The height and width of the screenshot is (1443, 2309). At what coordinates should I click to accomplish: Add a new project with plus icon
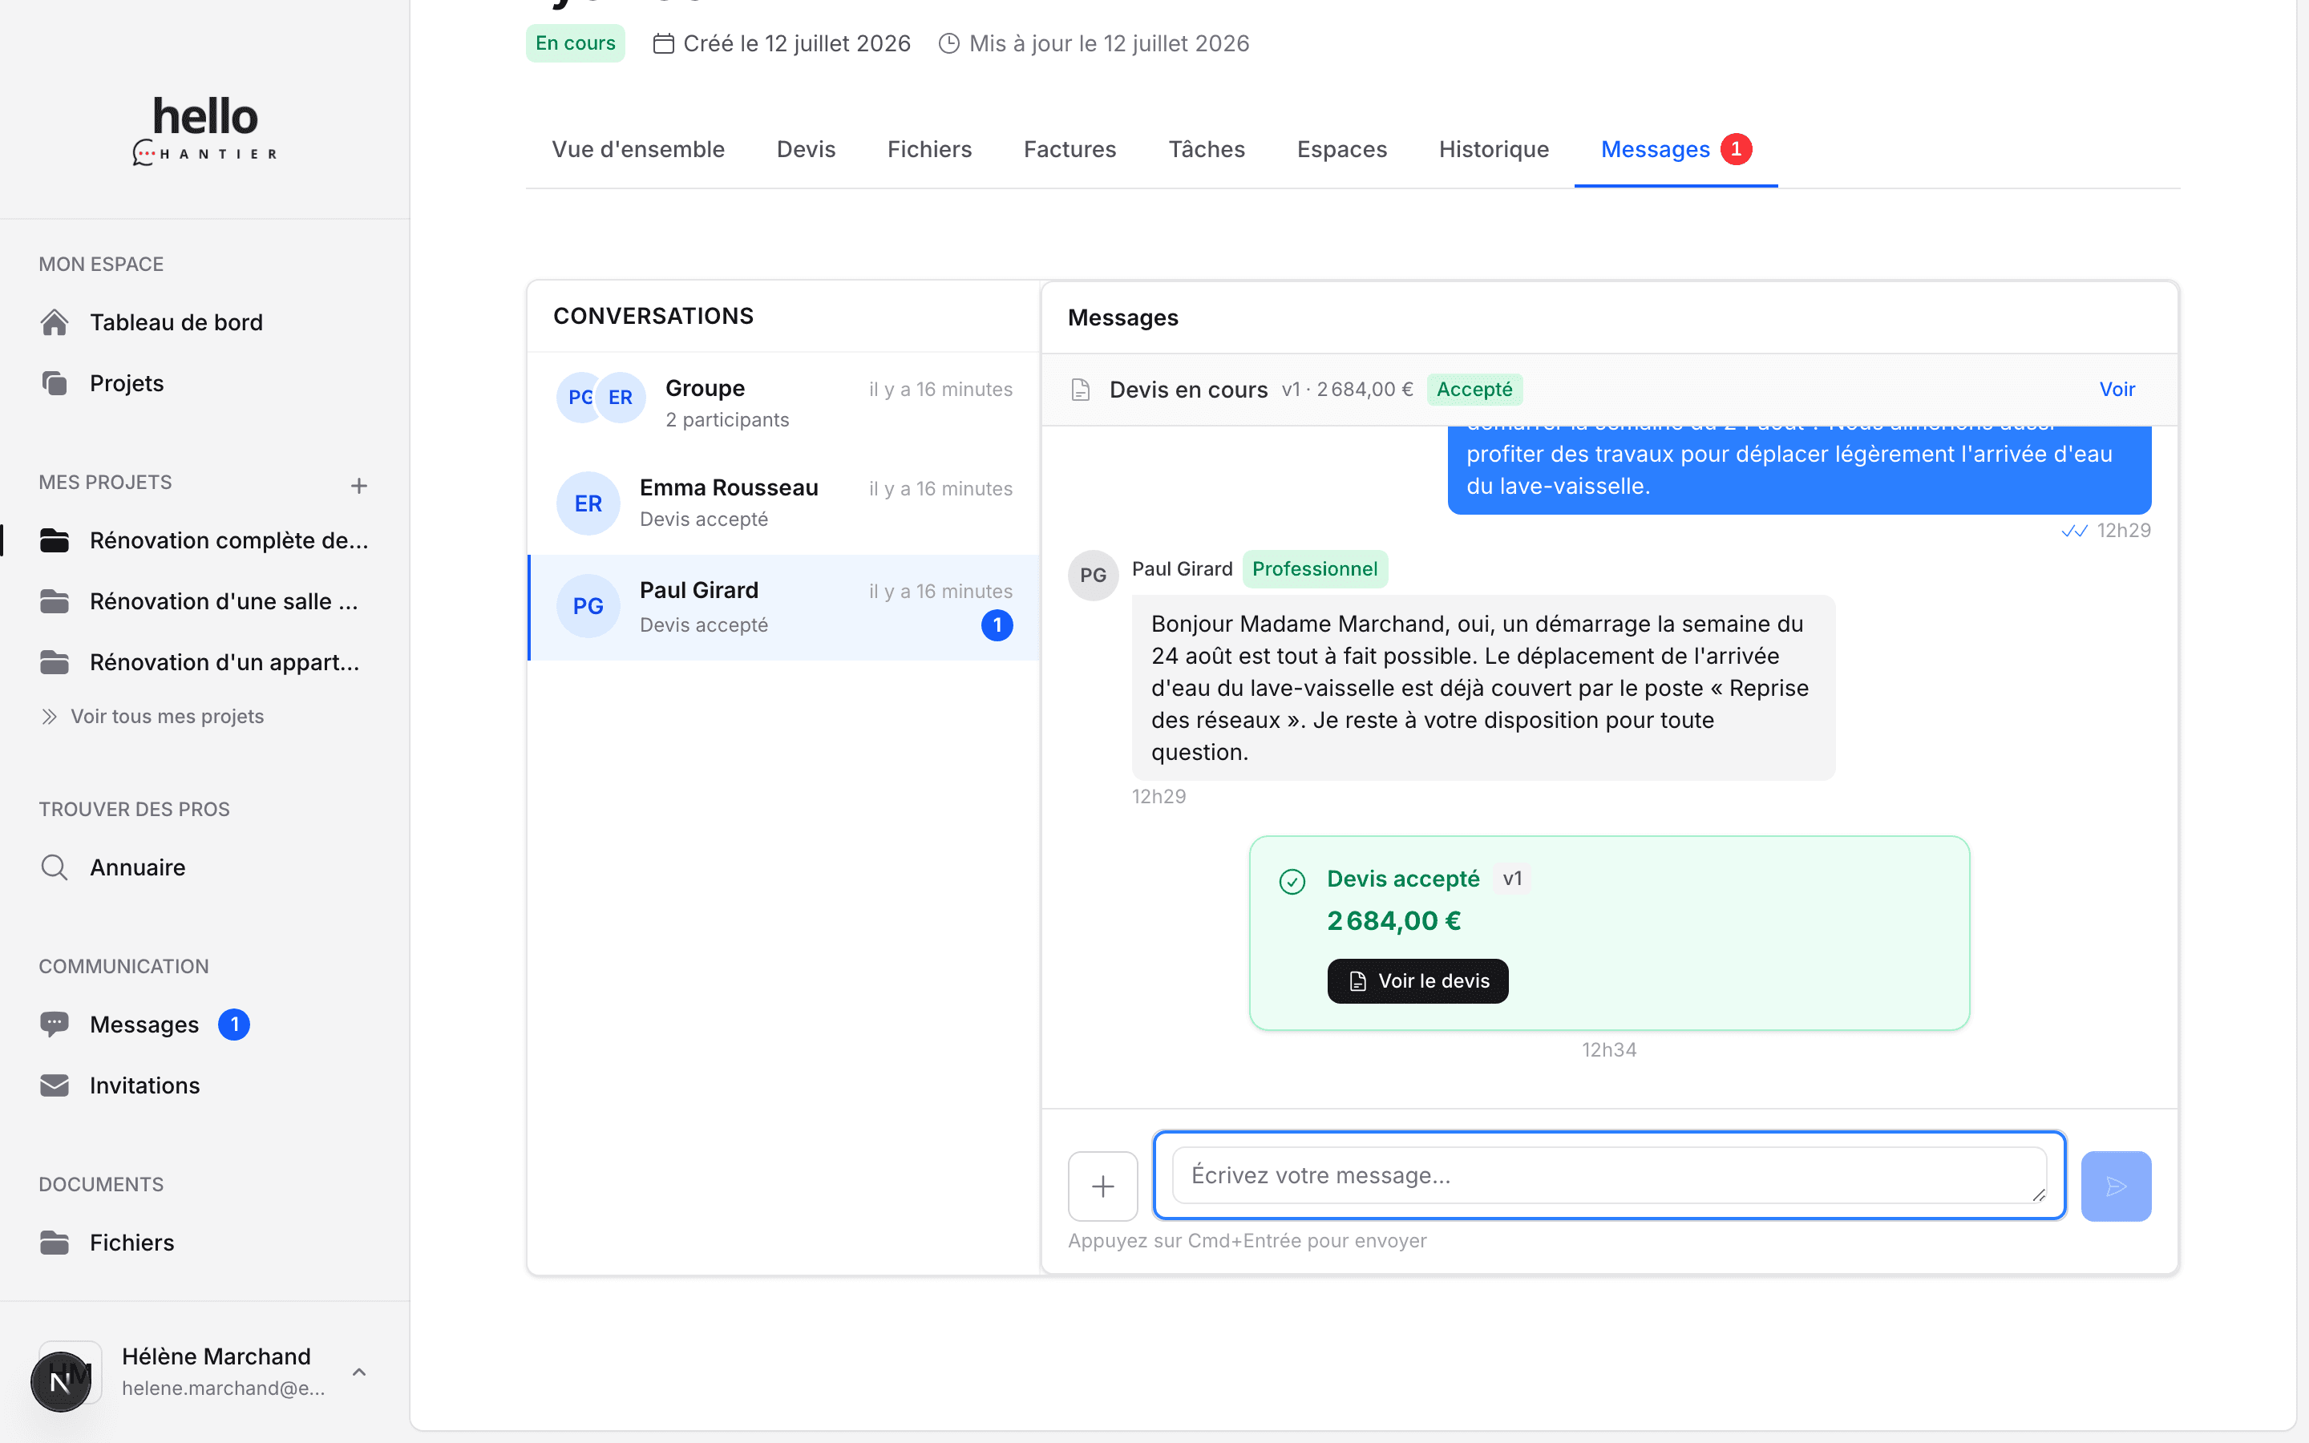coord(358,486)
